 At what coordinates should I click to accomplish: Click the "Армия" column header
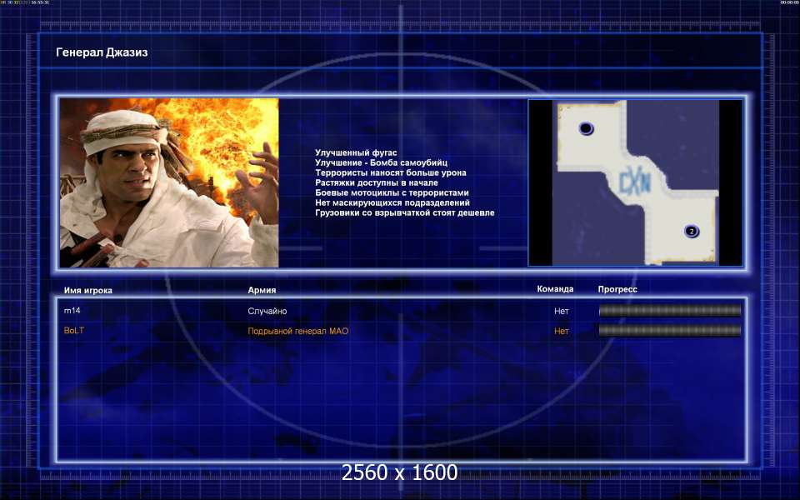tap(262, 290)
